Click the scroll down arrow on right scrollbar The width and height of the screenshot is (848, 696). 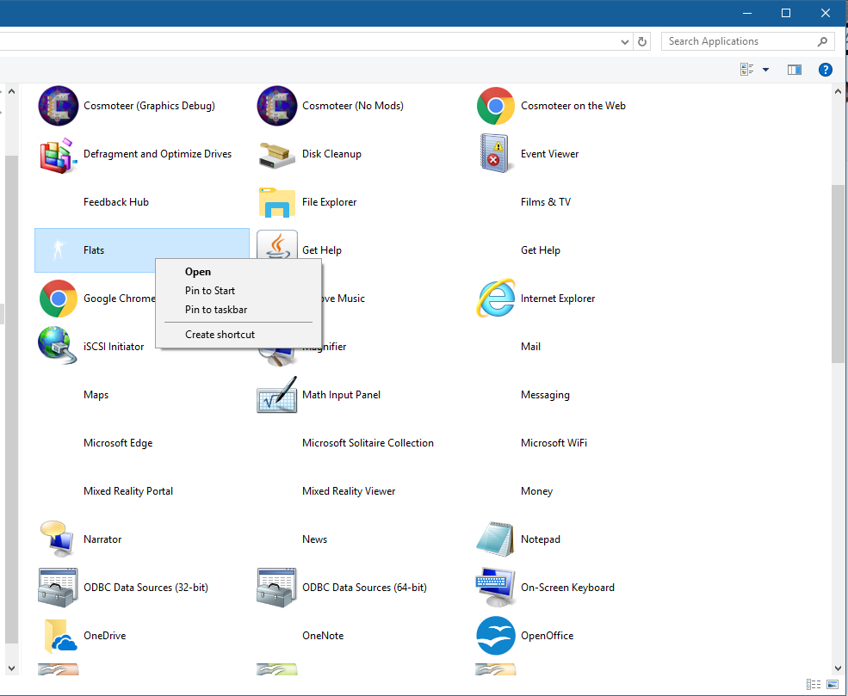pyautogui.click(x=839, y=669)
